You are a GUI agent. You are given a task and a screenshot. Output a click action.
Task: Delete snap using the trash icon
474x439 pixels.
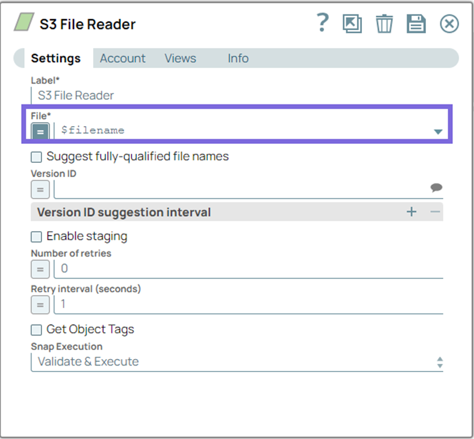[385, 24]
